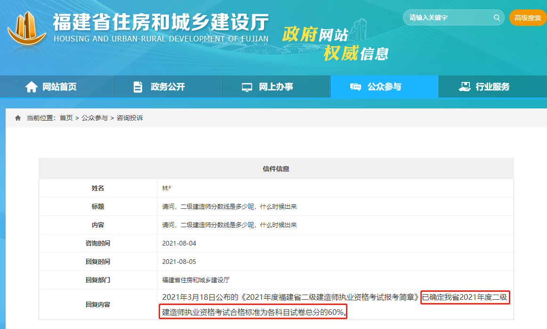547x329 pixels.
Task: Click the magnifier search icon
Action: [496, 18]
